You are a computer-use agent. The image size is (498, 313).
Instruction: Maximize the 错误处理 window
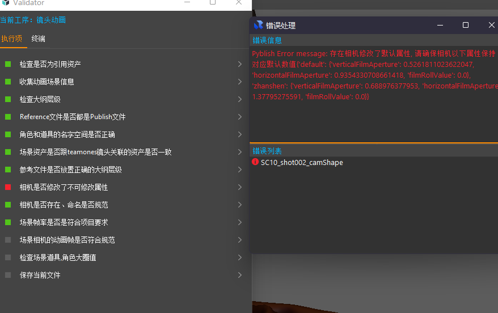[466, 25]
